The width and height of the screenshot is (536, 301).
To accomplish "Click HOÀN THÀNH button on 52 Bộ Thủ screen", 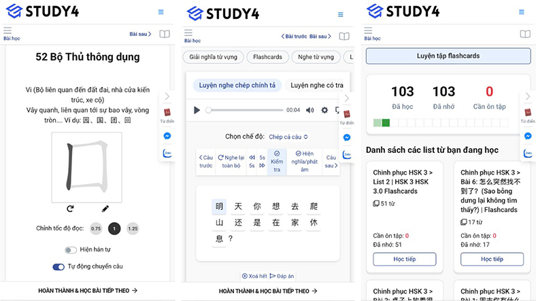I will pyautogui.click(x=88, y=291).
